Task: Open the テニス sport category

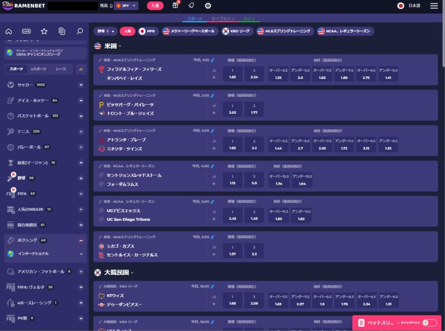Action: pyautogui.click(x=23, y=131)
